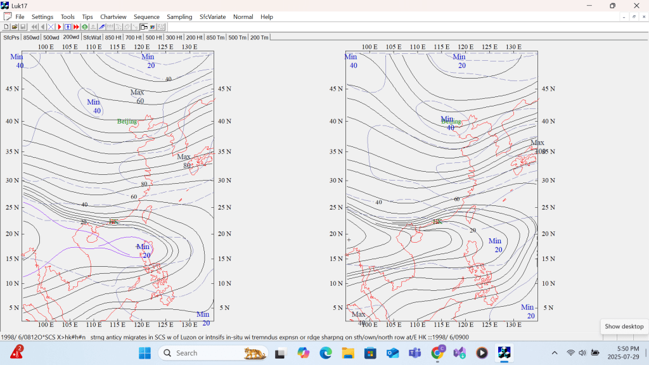Viewport: 649px width, 365px height.
Task: Expand the system tray hidden icons chevron
Action: 555,352
